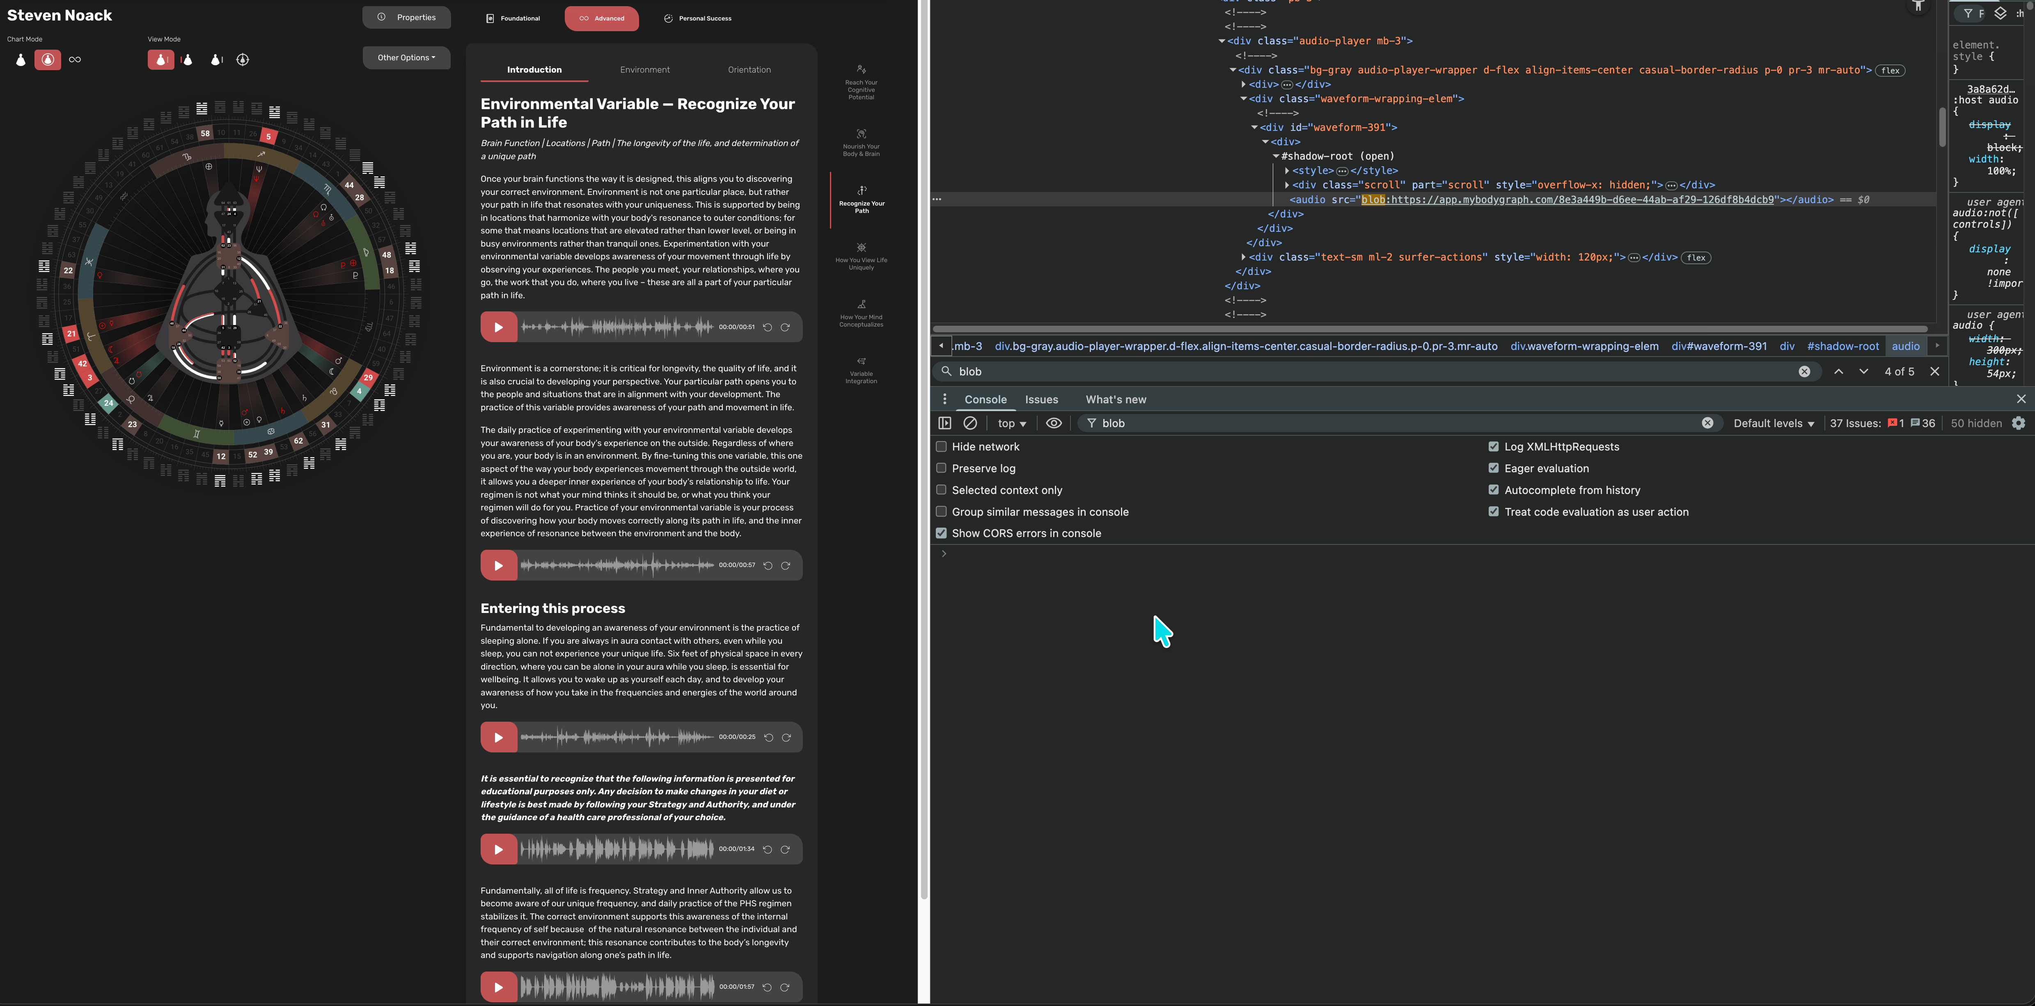Clear the console log with ban icon
The image size is (2035, 1006).
970,423
